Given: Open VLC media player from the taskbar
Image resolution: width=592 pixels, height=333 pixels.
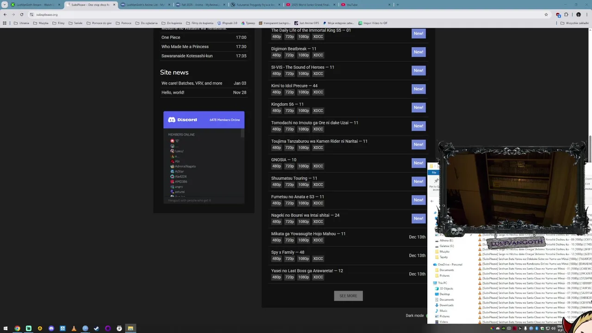Looking at the screenshot, I should 74,328.
